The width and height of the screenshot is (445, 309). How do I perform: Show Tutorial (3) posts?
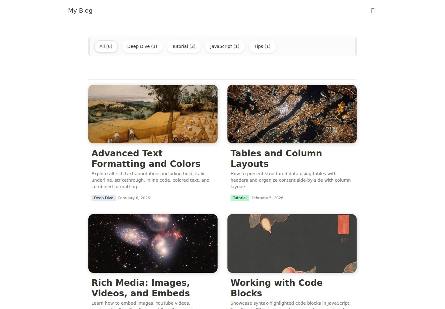(184, 46)
